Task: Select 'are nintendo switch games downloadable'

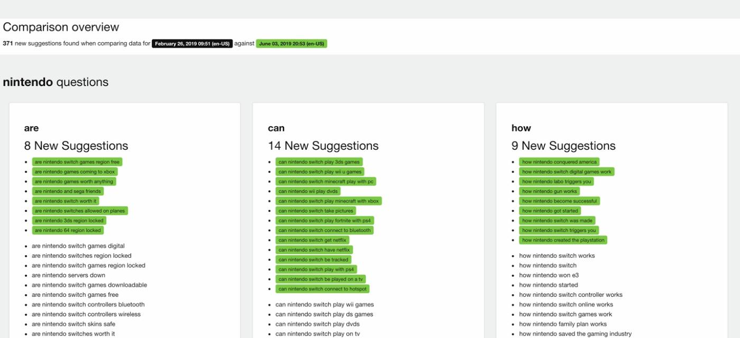Action: [89, 285]
